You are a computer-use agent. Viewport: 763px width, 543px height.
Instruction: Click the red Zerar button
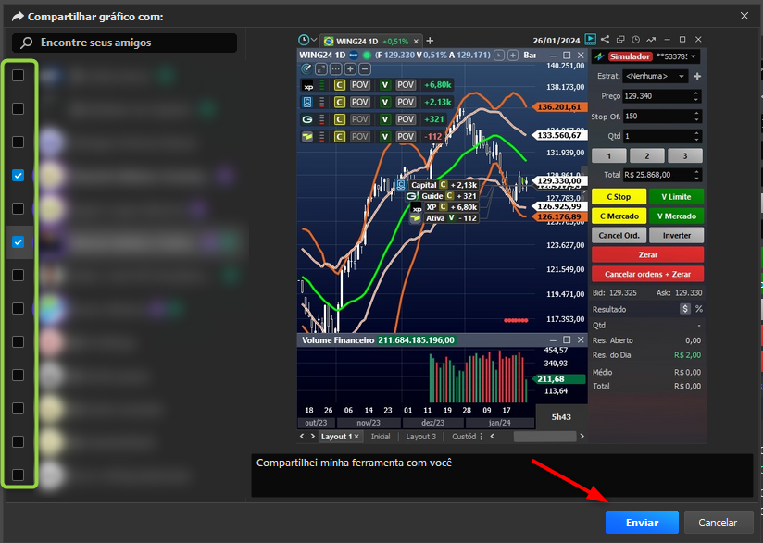(x=647, y=254)
